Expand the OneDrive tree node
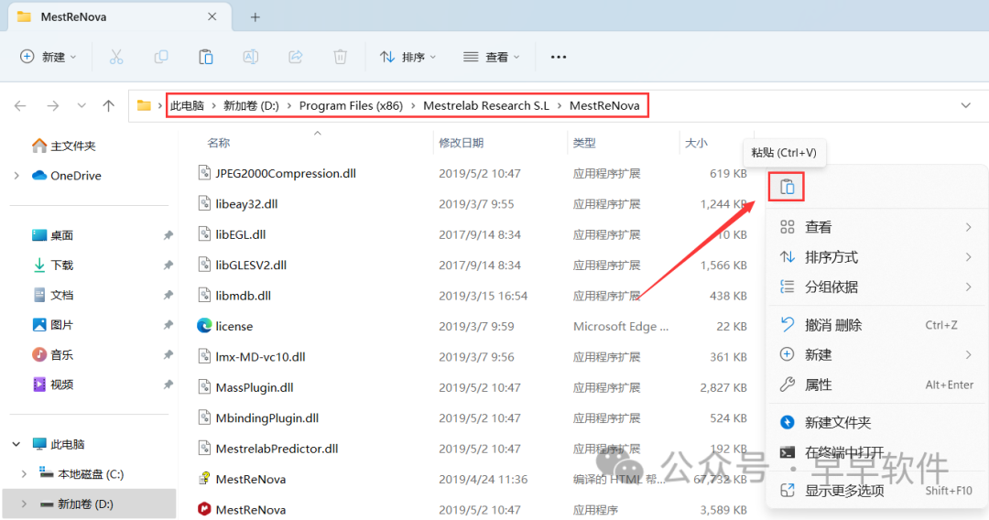This screenshot has width=989, height=520. (16, 176)
